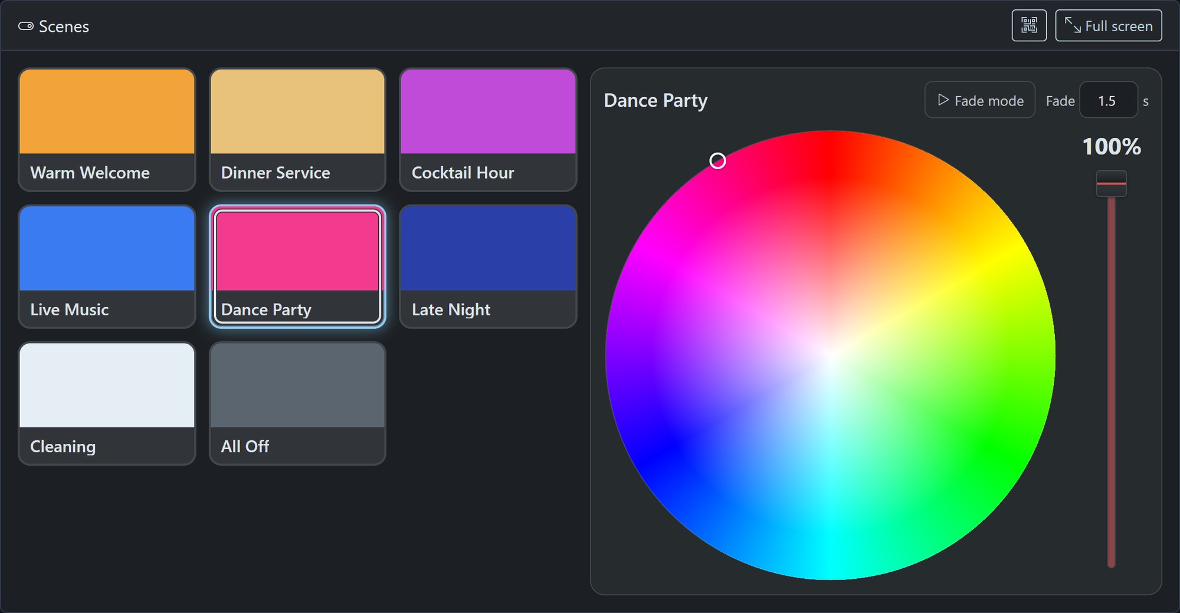Click the 100% brightness value
The image size is (1180, 613).
pos(1112,146)
